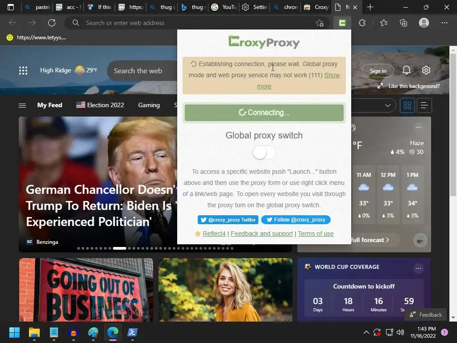The width and height of the screenshot is (457, 343).
Task: Open the MSN apps grid launcher
Action: point(23,71)
